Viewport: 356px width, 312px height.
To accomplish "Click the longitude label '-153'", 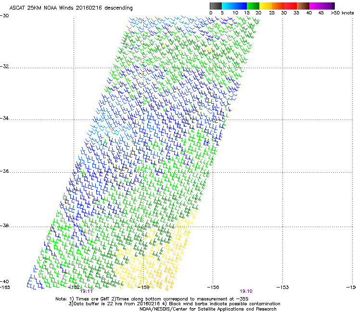I will point(283,288).
